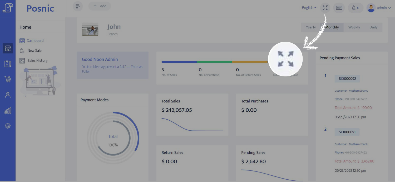Expand the English language dropdown
Screen dimensions: 395x182
[309, 8]
